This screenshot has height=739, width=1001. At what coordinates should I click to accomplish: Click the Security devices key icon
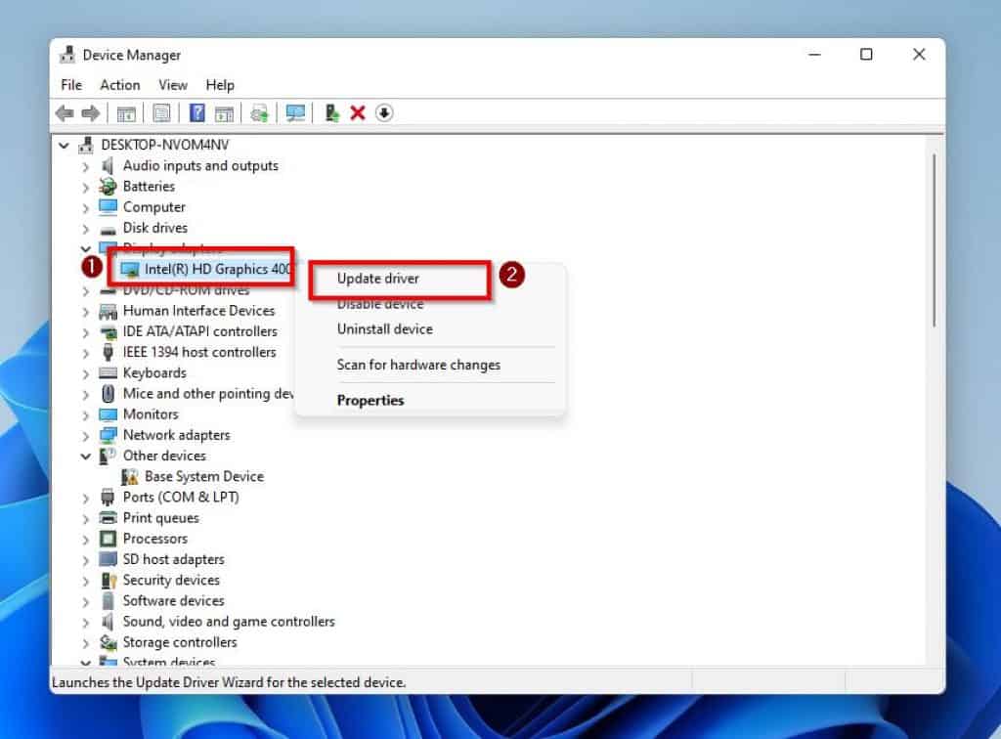tap(108, 580)
